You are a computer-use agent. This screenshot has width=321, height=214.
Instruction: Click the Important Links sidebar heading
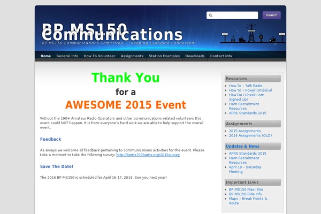point(253,182)
